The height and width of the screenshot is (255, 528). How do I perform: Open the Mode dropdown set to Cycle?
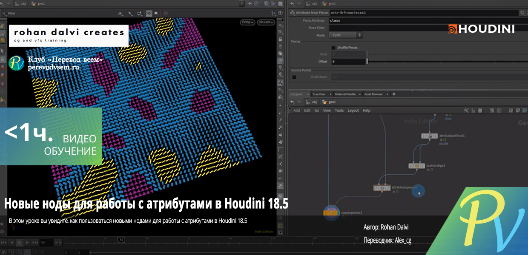(x=346, y=35)
